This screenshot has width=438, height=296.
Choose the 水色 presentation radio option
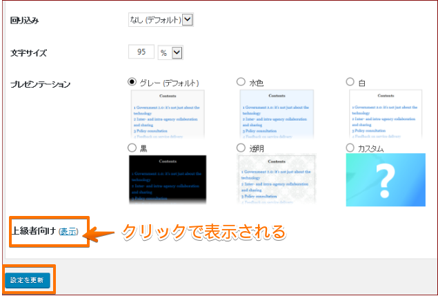241,82
